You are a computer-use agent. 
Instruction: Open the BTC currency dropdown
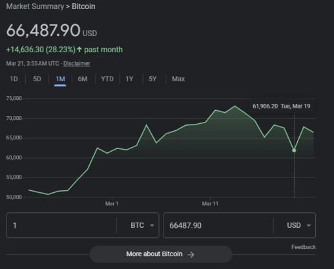click(x=142, y=225)
